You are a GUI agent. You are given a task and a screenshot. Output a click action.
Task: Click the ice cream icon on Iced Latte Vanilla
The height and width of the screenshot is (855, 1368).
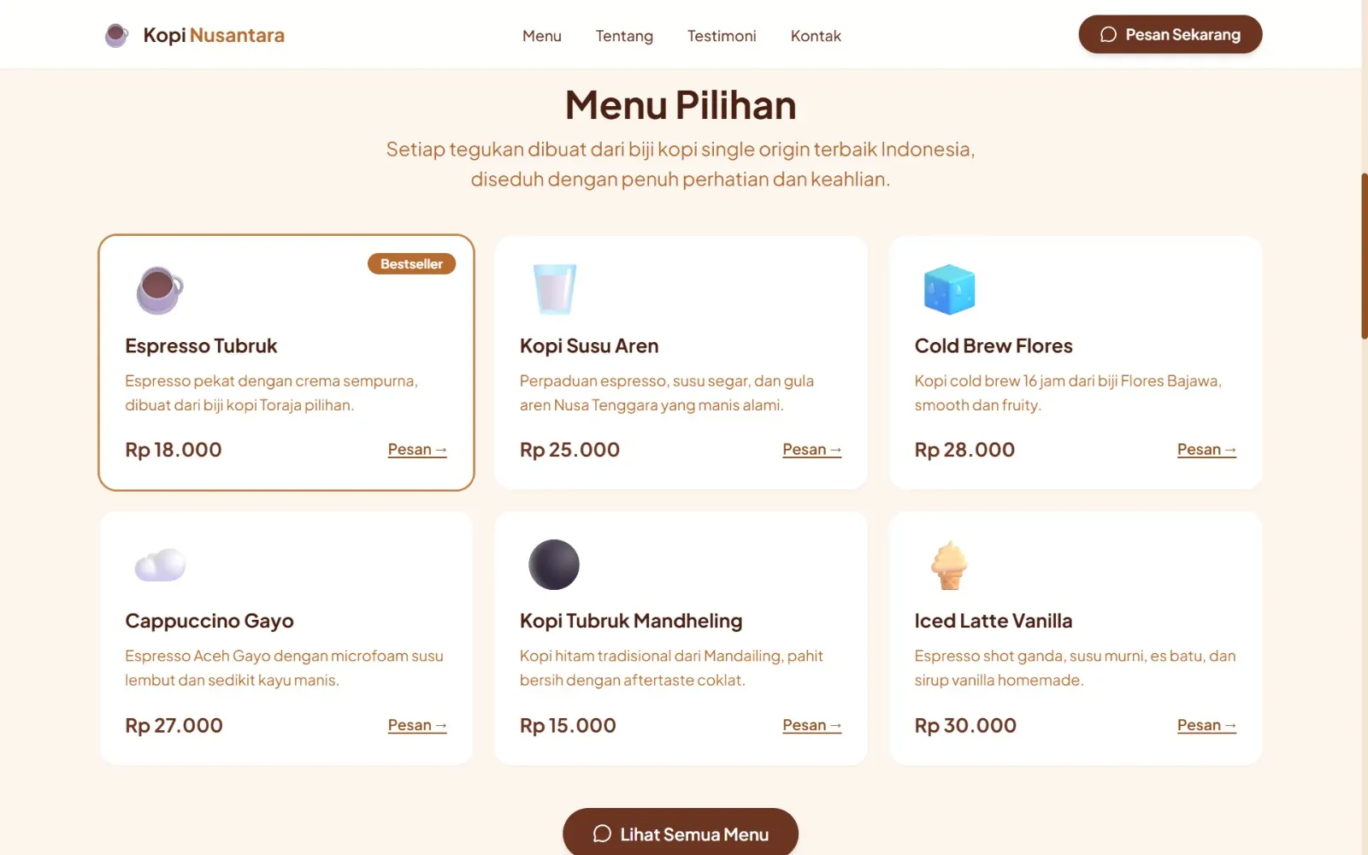point(948,563)
